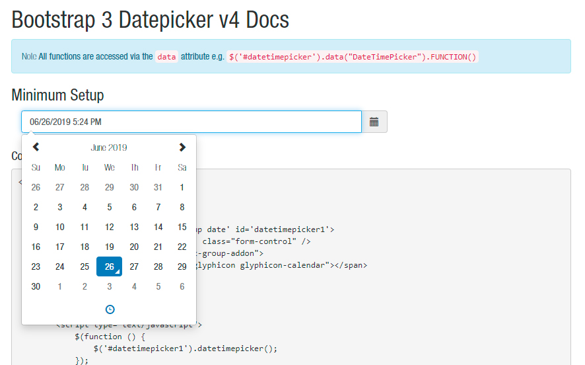This screenshot has height=365, width=585.
Task: Select June 7 in the calendar
Action: [x=158, y=207]
